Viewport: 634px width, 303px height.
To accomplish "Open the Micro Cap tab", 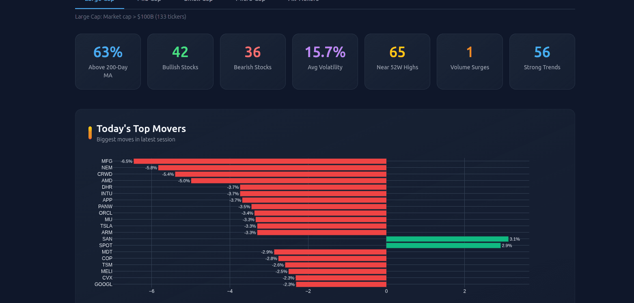I will pos(250,1).
